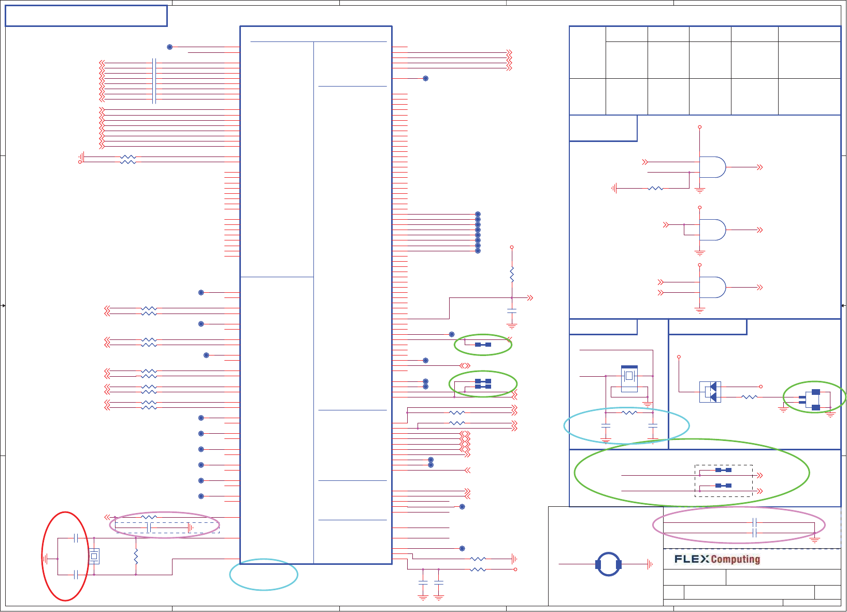
Task: Select the AND gate with grounded resistor input
Action: [x=712, y=167]
